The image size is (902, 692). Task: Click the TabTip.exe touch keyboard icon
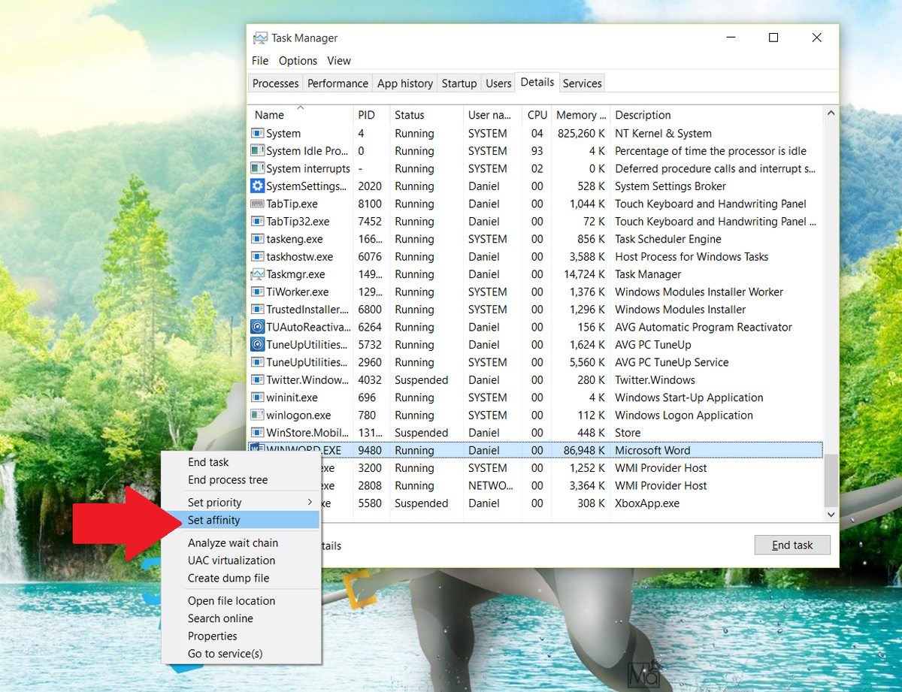258,204
